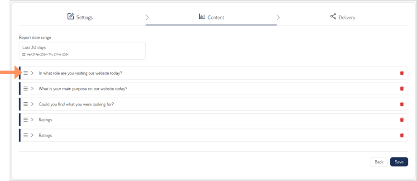Go to the Delivery step tab
Viewport: 417px width, 181px height.
click(343, 17)
